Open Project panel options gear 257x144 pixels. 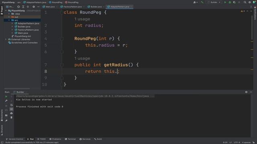(x=34, y=7)
